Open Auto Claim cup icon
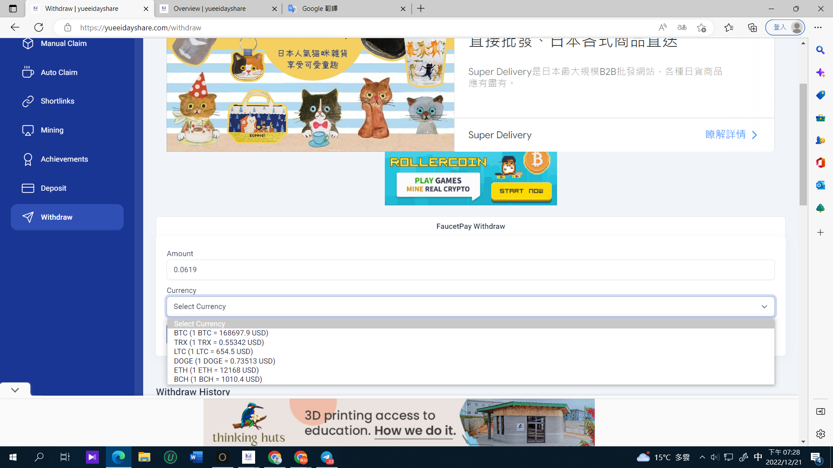Screen dimensions: 833x468 tap(28, 72)
